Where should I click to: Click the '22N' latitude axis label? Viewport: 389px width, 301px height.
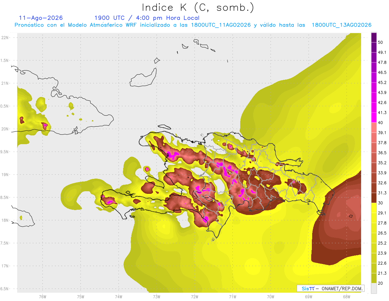5,37
